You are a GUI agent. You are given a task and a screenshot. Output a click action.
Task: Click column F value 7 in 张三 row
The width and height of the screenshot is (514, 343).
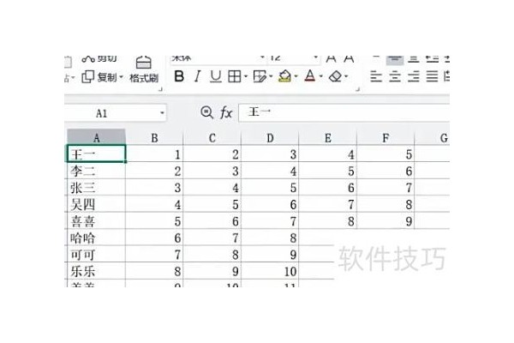(x=385, y=188)
